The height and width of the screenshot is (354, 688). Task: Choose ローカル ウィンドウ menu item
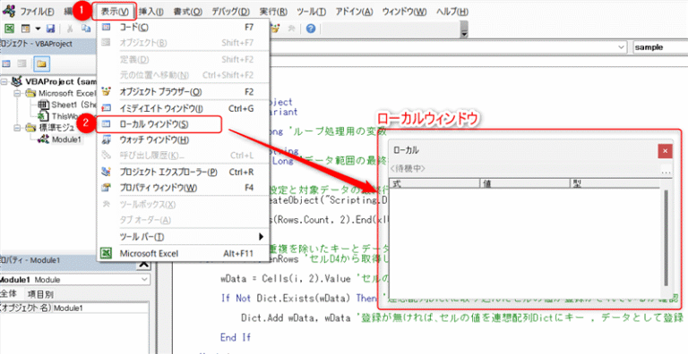160,124
